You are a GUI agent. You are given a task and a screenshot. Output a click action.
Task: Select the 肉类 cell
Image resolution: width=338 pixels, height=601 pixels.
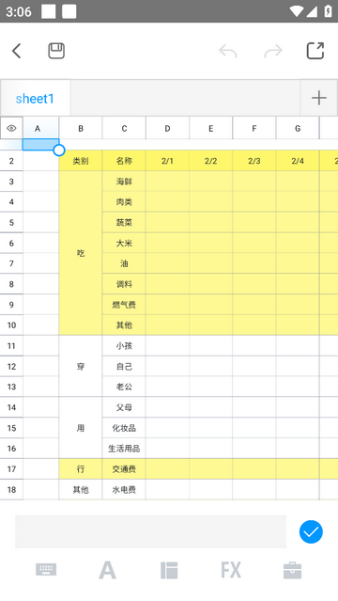click(124, 201)
